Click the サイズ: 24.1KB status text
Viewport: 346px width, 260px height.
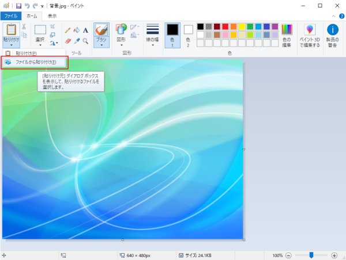point(198,255)
